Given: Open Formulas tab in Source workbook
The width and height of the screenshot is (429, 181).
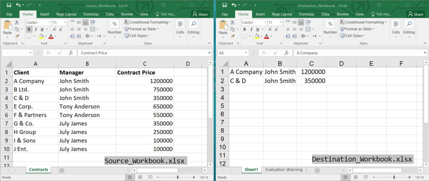Looking at the screenshot, I should tap(91, 14).
